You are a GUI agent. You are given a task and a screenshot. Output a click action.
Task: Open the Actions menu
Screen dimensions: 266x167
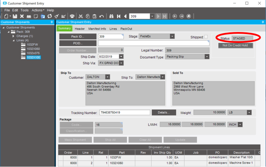point(38,10)
